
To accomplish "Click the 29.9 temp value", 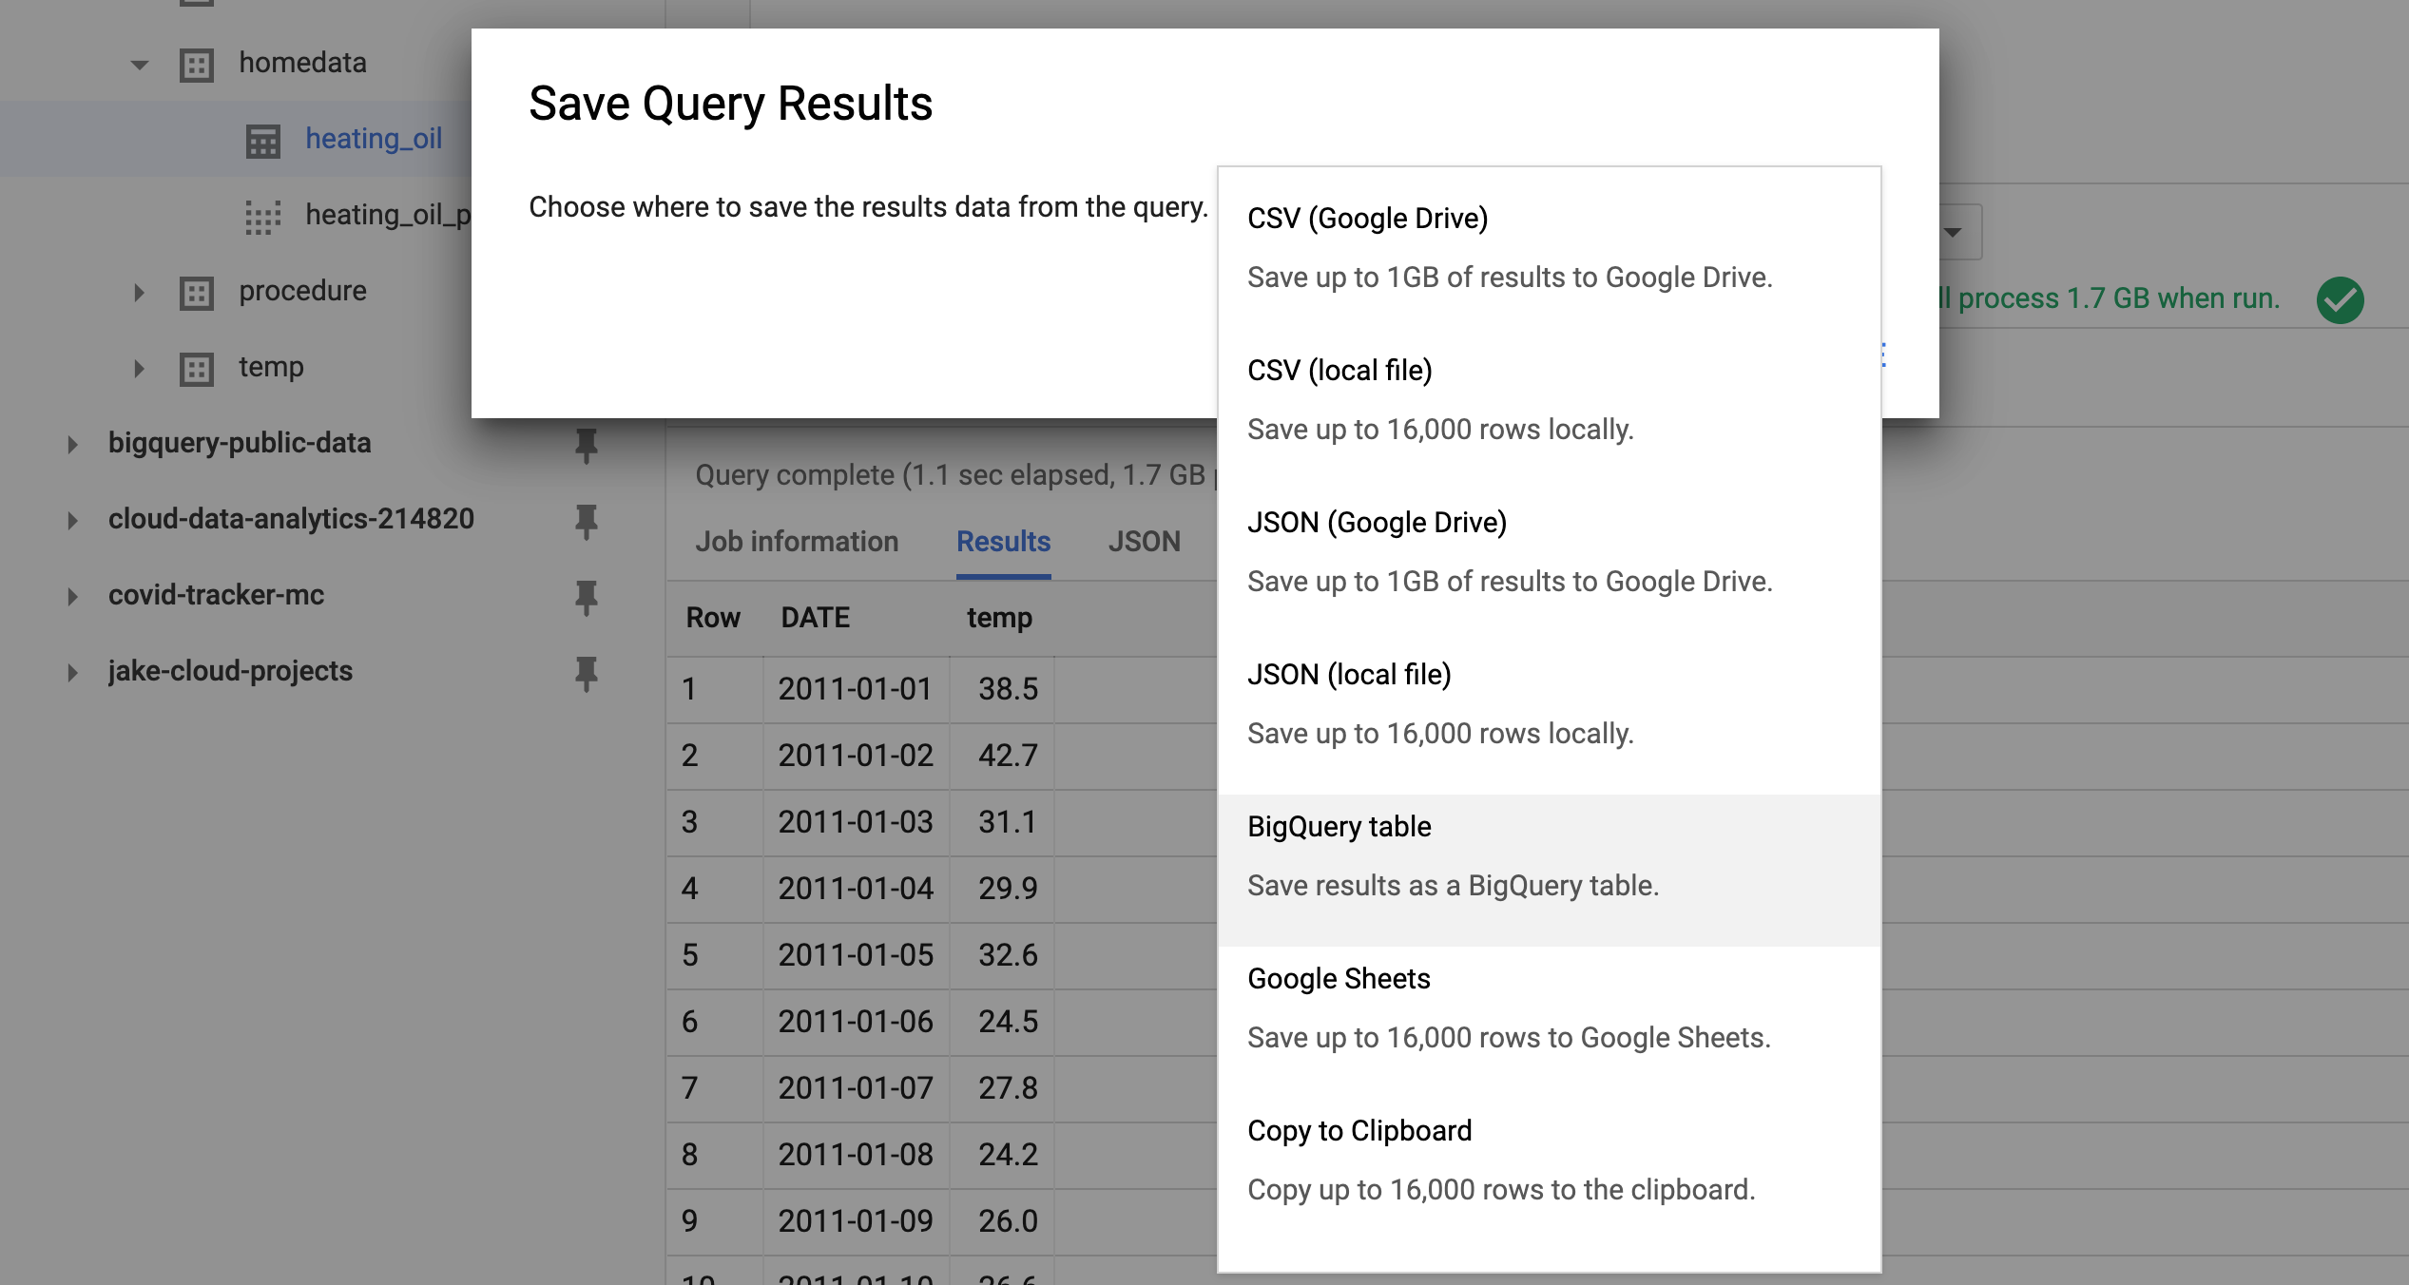I will [1008, 889].
